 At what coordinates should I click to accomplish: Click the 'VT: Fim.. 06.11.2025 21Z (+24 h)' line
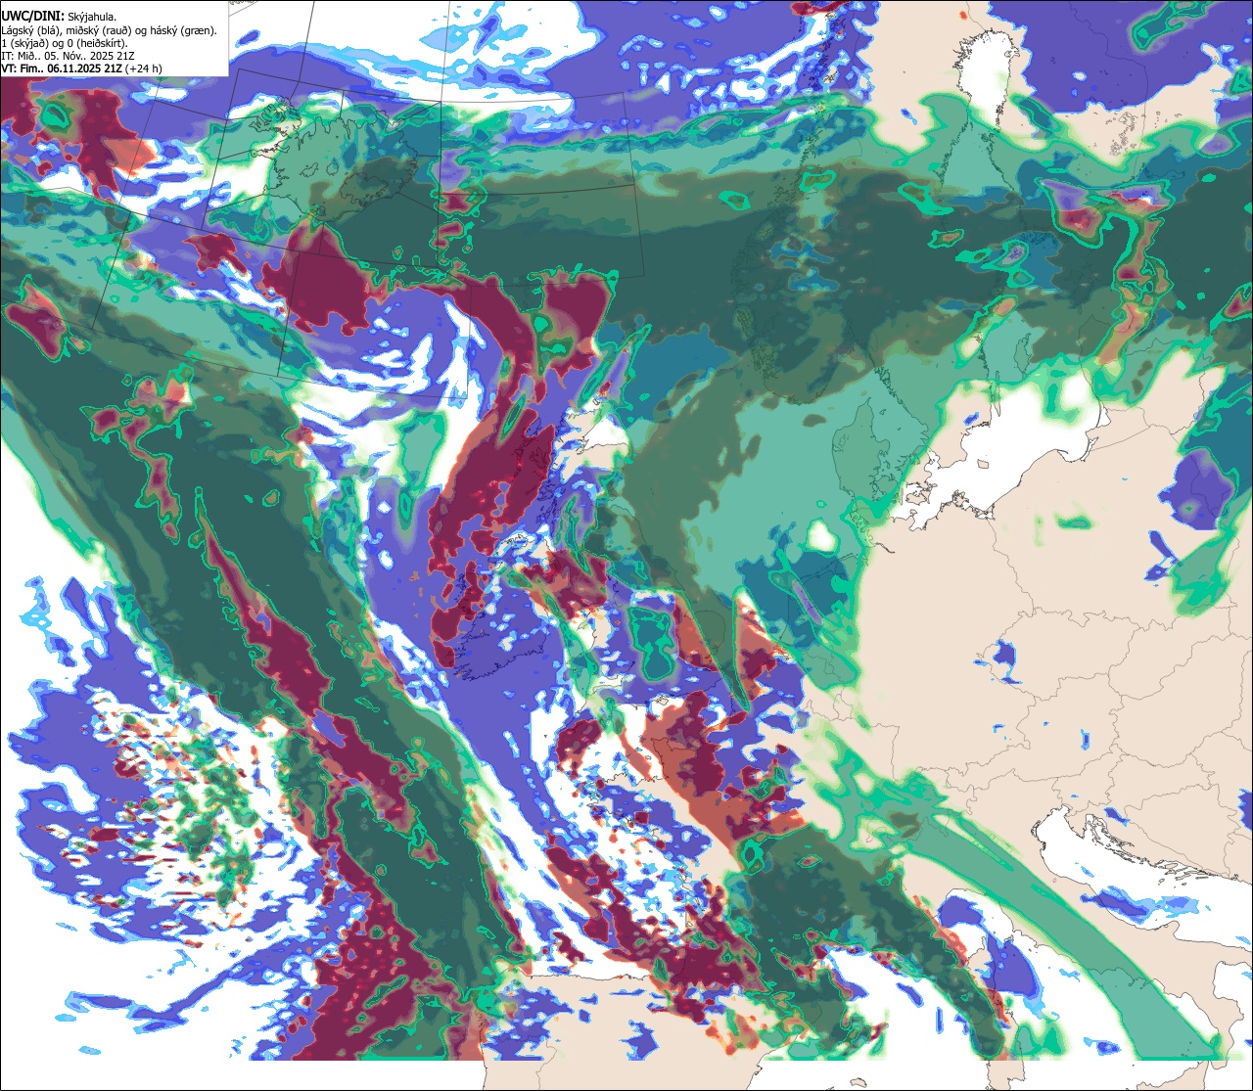[x=82, y=68]
